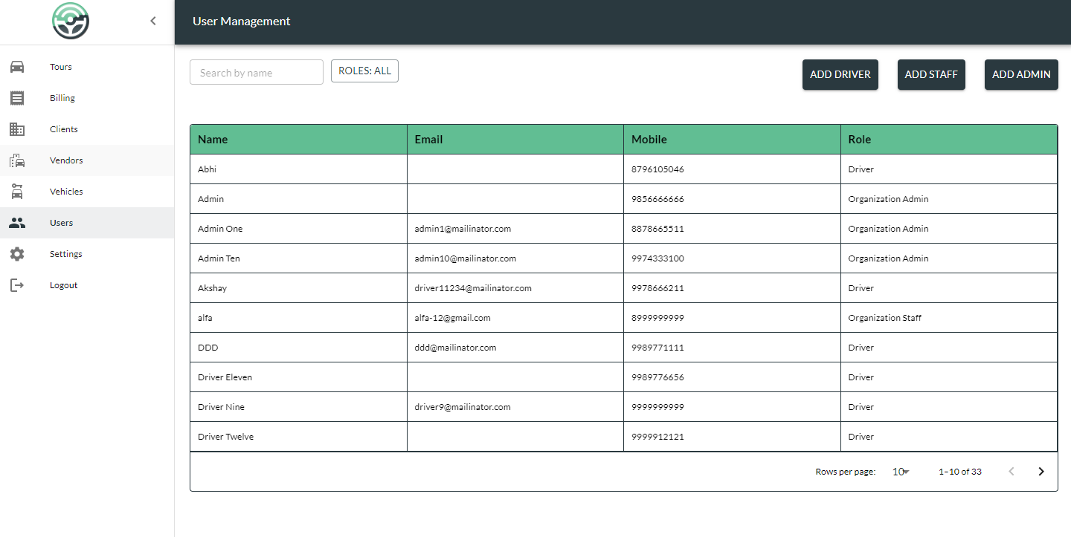Screen dimensions: 1071x537
Task: Click the Vendors building-and-car icon
Action: [17, 160]
